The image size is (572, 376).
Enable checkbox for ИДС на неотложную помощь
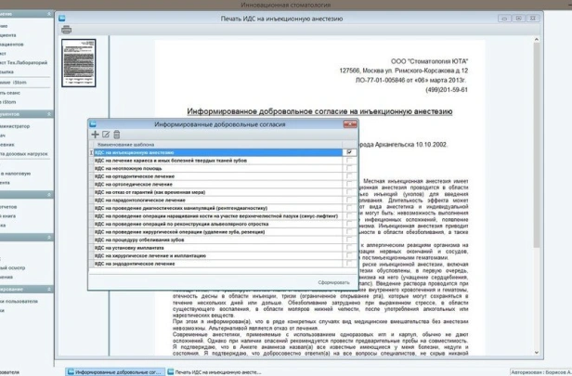[349, 168]
